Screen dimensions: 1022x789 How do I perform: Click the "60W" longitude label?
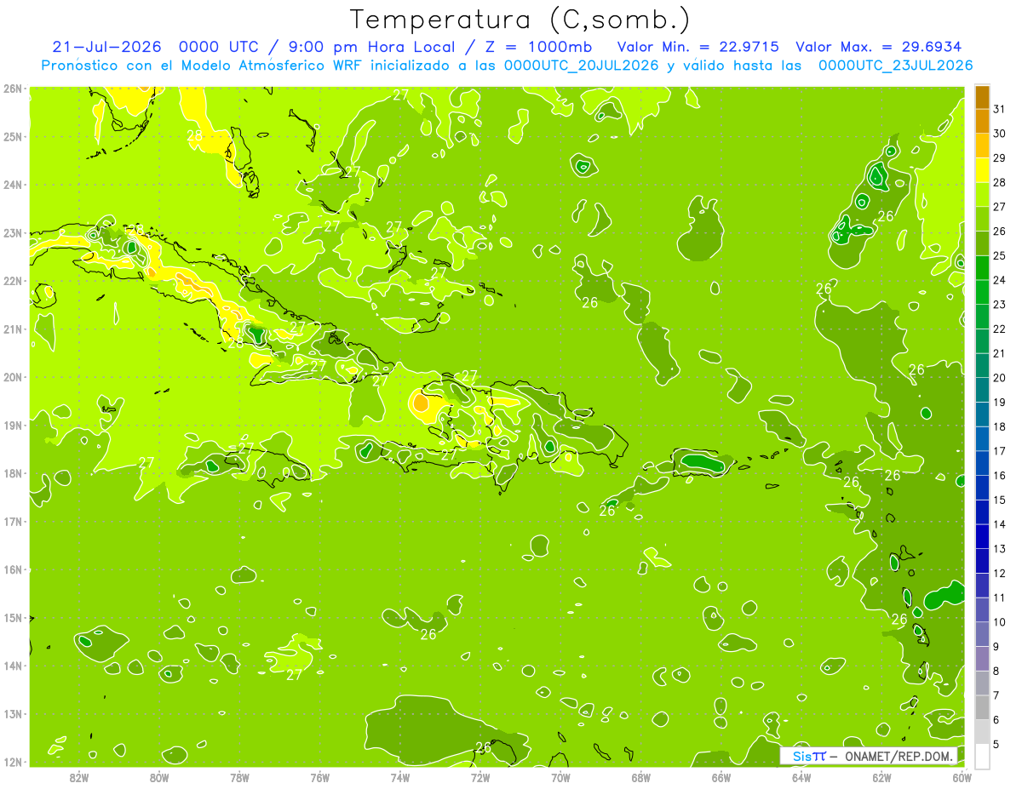(962, 777)
